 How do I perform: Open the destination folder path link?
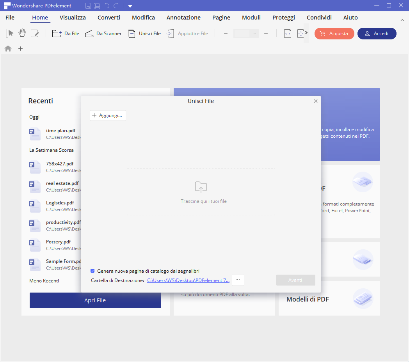188,280
